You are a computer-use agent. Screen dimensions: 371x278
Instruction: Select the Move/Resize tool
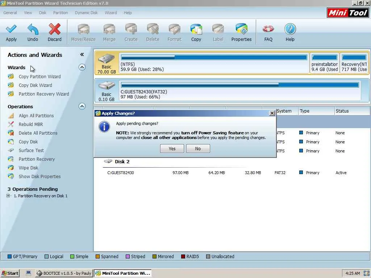click(x=83, y=33)
